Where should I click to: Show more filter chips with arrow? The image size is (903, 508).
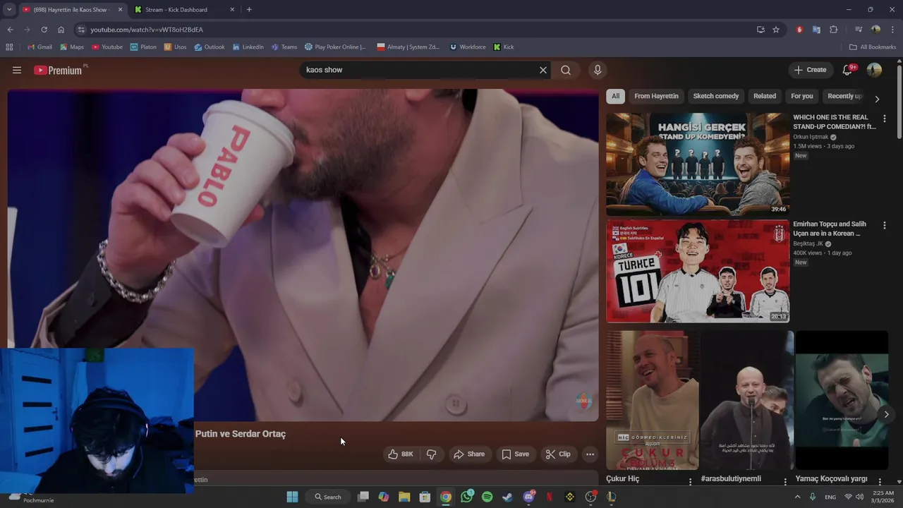[x=877, y=99]
